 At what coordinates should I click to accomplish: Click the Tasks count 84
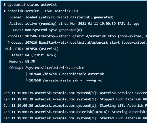tap(27, 55)
